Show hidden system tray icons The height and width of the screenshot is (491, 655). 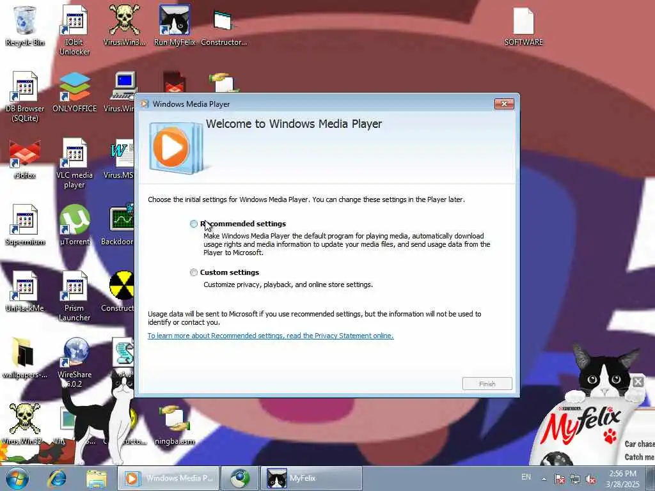coord(544,479)
